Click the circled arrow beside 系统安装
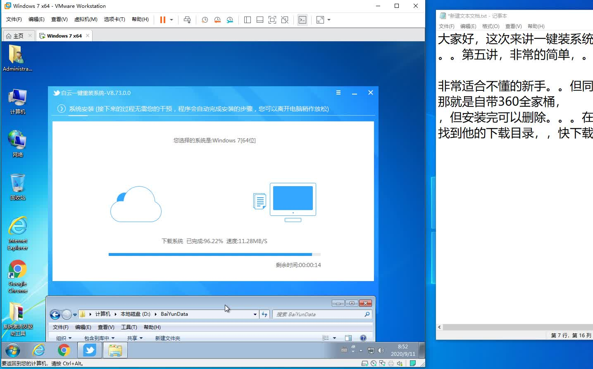 tap(62, 109)
